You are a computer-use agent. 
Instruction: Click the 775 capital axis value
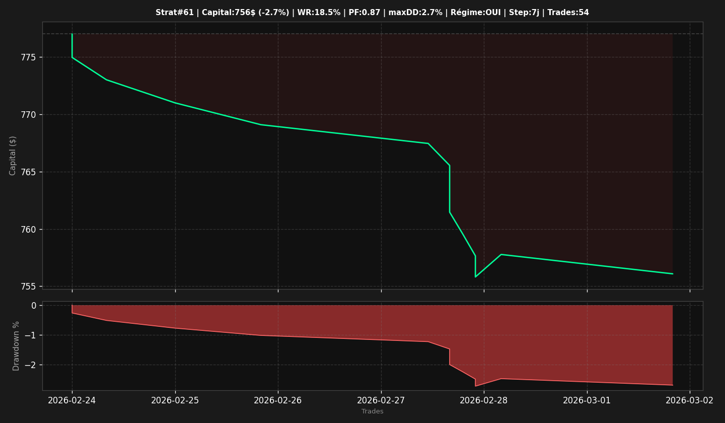coord(29,57)
